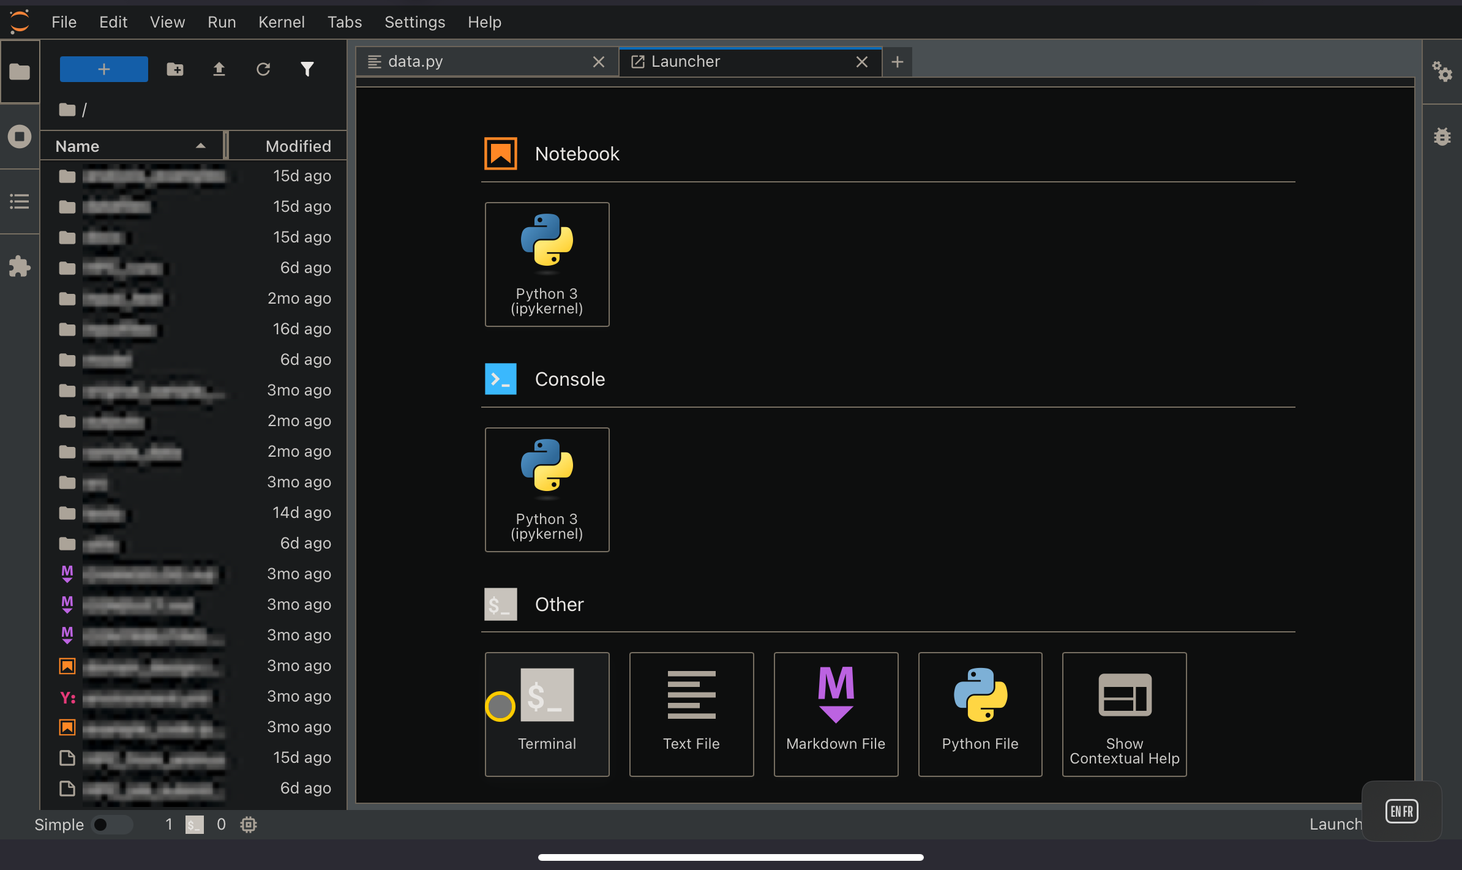1462x870 pixels.
Task: Select the folder modified 16d ago
Action: 193,329
